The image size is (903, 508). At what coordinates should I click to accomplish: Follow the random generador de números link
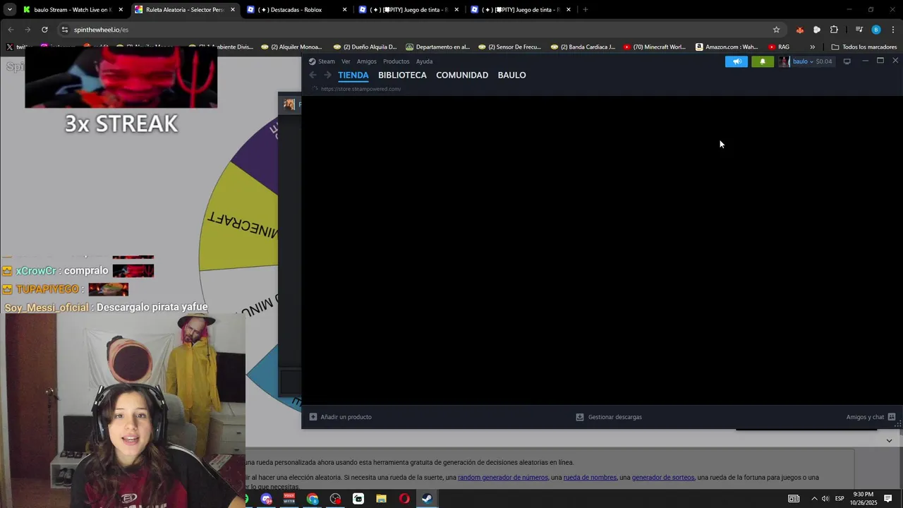pyautogui.click(x=503, y=478)
